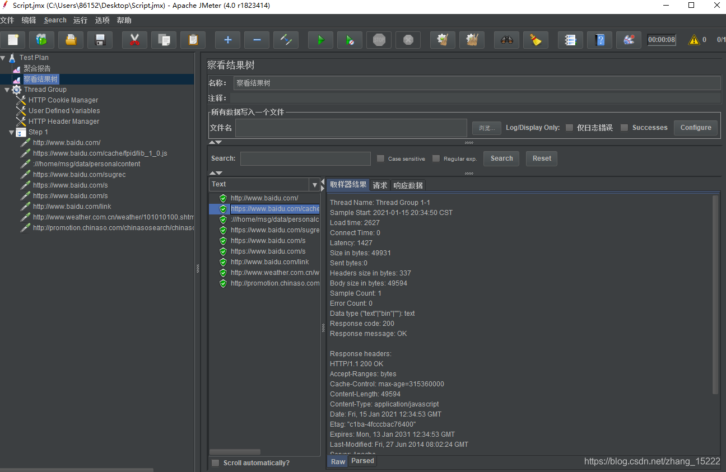Copy selected element toolbar icon

pyautogui.click(x=164, y=40)
